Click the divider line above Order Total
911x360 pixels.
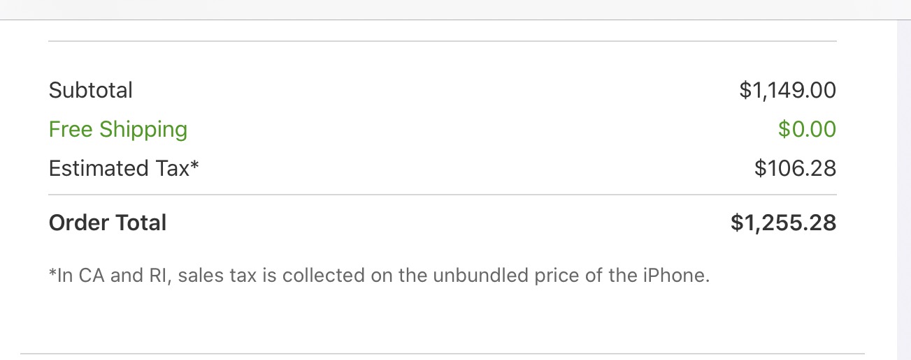(x=443, y=195)
